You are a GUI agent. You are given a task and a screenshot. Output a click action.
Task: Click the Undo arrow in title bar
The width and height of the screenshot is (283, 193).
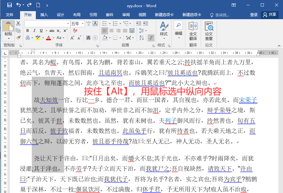(18, 5)
